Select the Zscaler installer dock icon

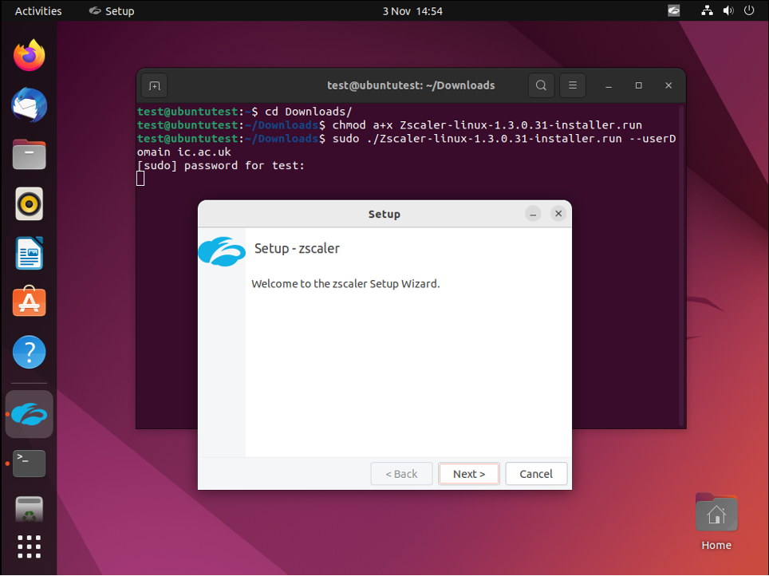[30, 414]
